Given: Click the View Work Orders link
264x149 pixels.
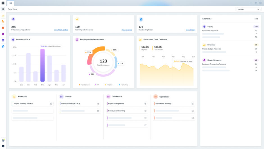Looking at the screenshot, I should tap(61, 30).
